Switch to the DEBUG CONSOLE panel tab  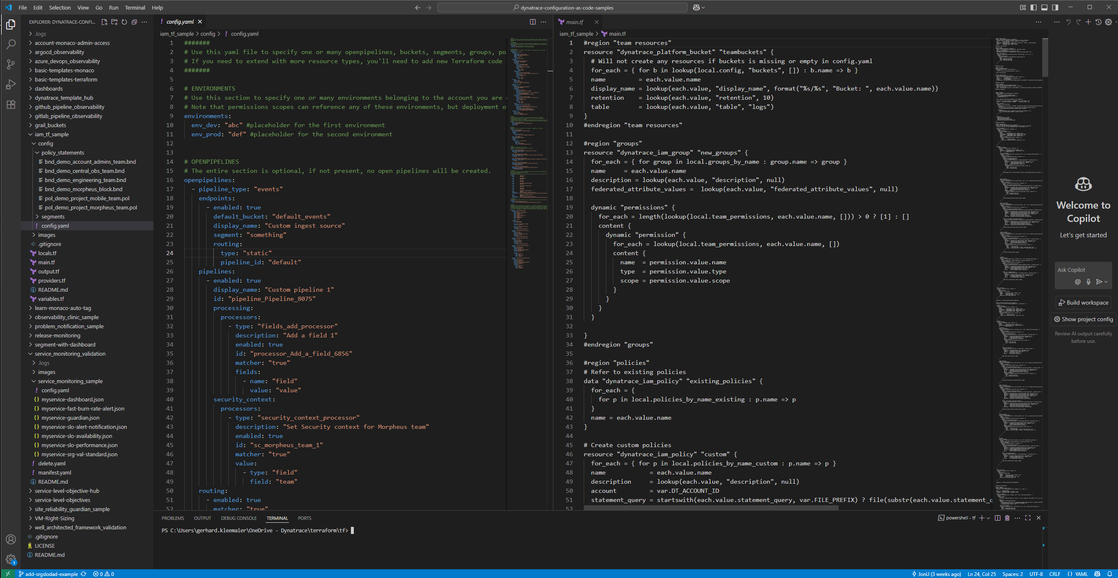239,518
